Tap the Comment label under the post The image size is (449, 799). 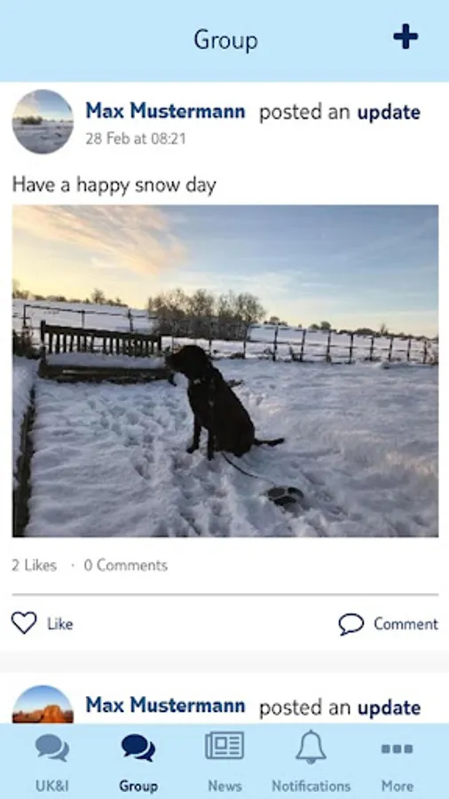coord(406,624)
